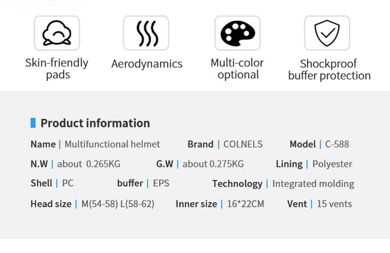Click the 'Multi-color optional' caption

click(x=237, y=68)
